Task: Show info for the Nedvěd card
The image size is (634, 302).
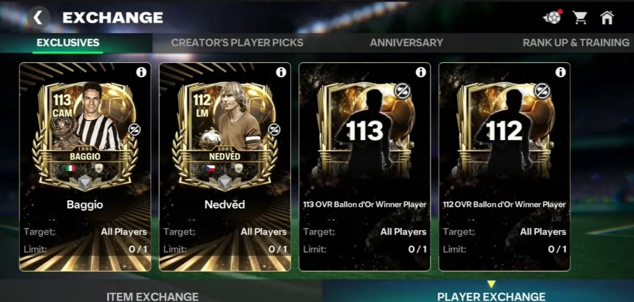Action: [x=281, y=72]
